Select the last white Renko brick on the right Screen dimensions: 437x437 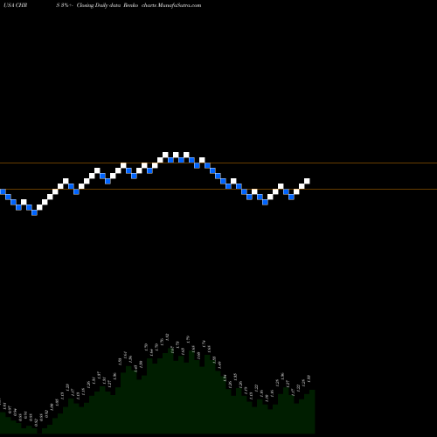307,181
